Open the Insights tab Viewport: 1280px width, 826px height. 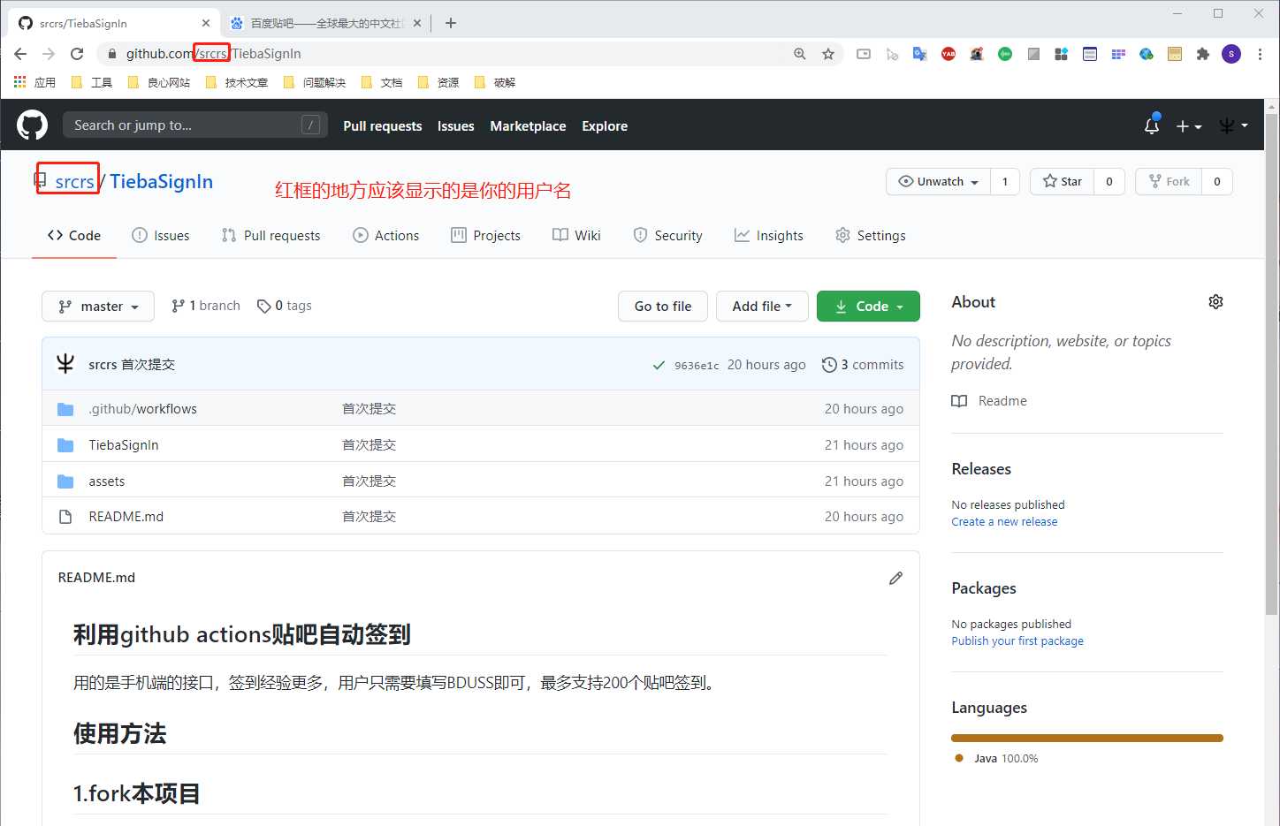pos(769,236)
